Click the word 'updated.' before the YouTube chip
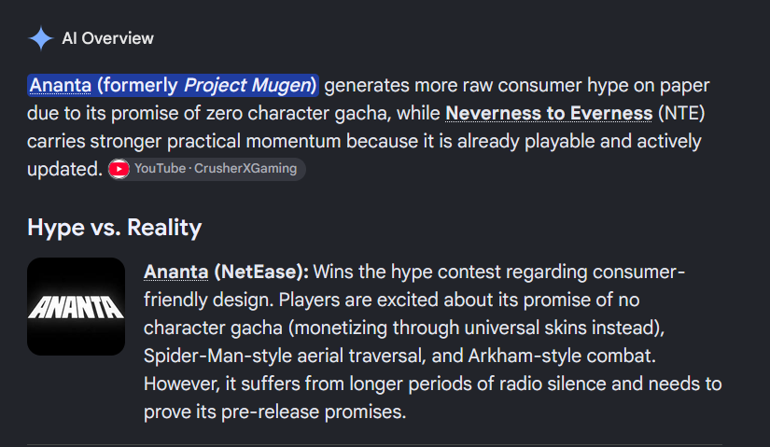The width and height of the screenshot is (770, 447). pyautogui.click(x=64, y=169)
